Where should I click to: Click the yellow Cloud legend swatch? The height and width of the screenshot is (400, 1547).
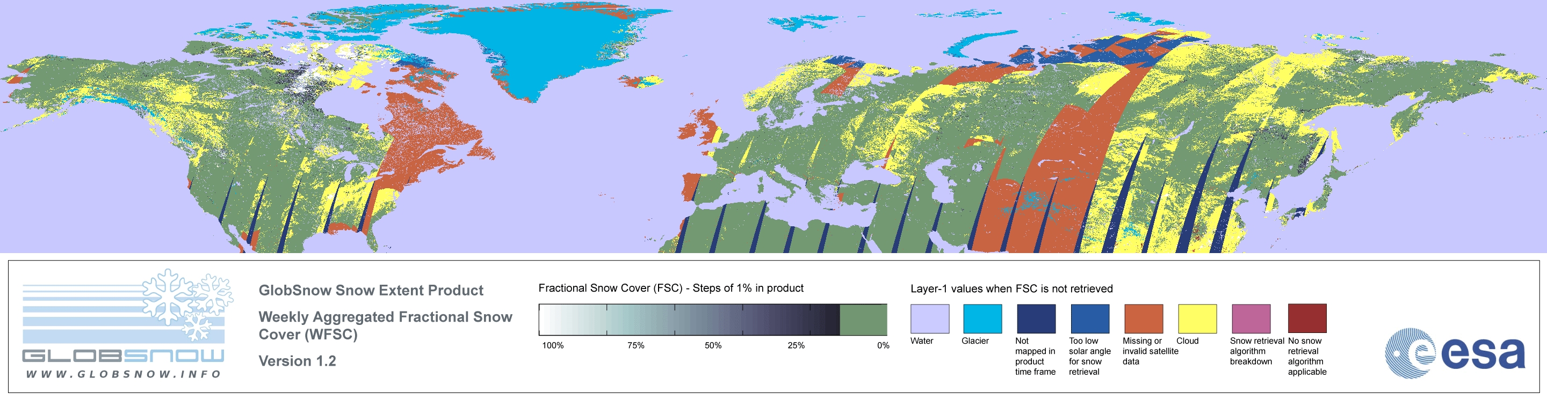(x=1197, y=318)
